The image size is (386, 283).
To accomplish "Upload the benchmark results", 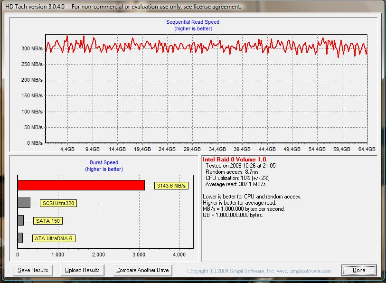I will click(x=82, y=270).
